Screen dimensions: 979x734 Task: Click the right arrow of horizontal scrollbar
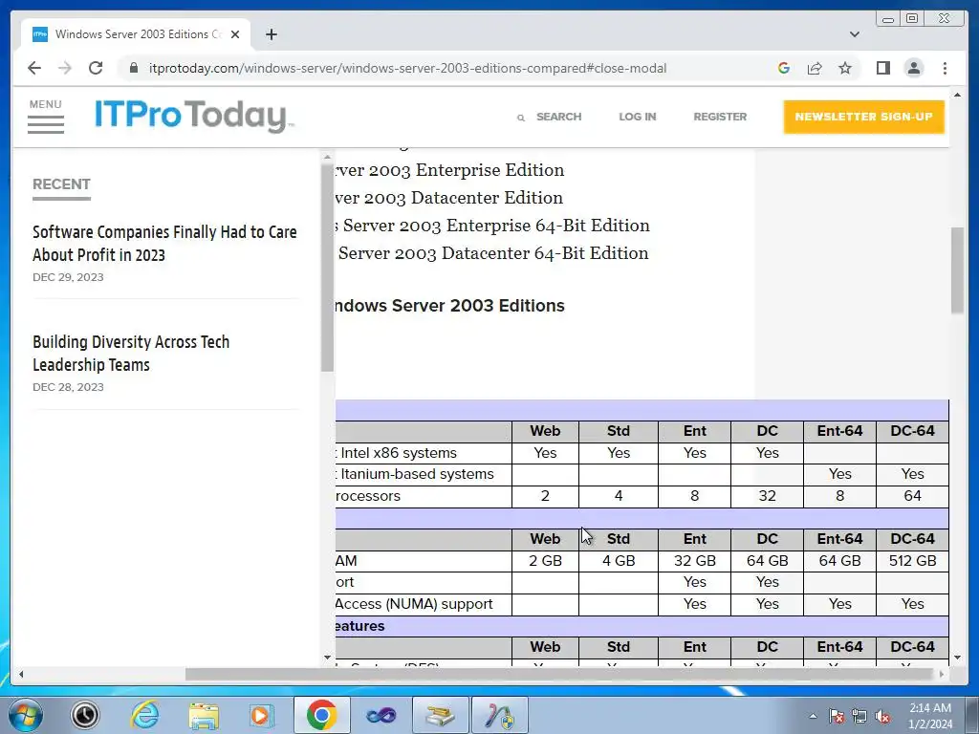coord(941,674)
